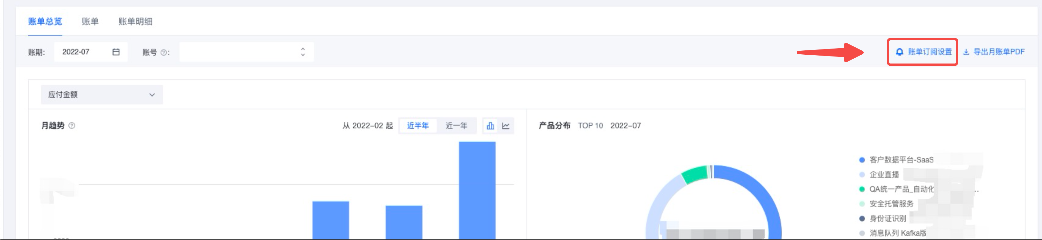Switch to bar chart view icon
This screenshot has height=240, width=1042.
coord(490,125)
